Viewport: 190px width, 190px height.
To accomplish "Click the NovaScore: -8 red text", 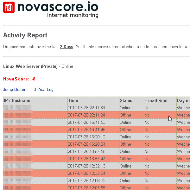I will tap(19, 79).
